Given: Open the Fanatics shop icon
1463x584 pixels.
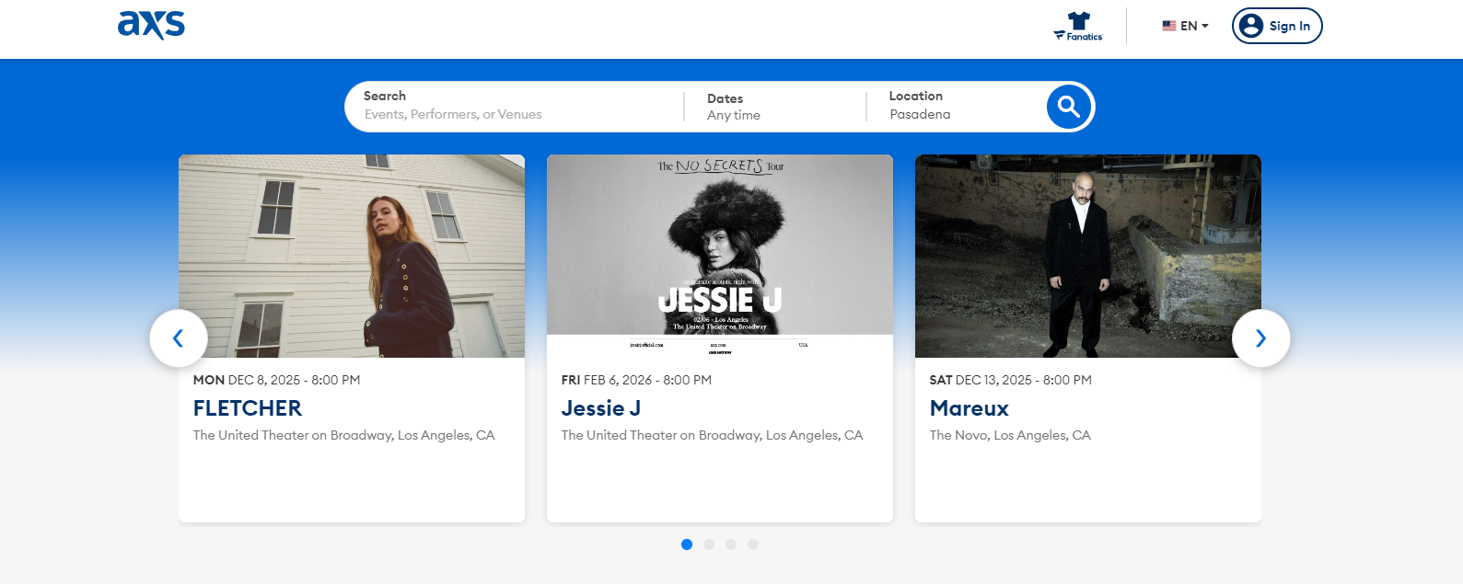Looking at the screenshot, I should click(x=1078, y=26).
